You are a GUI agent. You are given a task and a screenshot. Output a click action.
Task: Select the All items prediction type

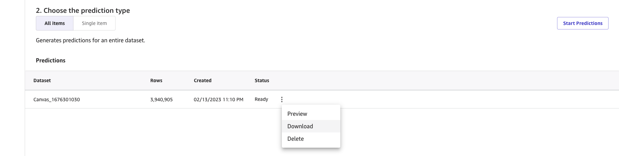[x=55, y=23]
